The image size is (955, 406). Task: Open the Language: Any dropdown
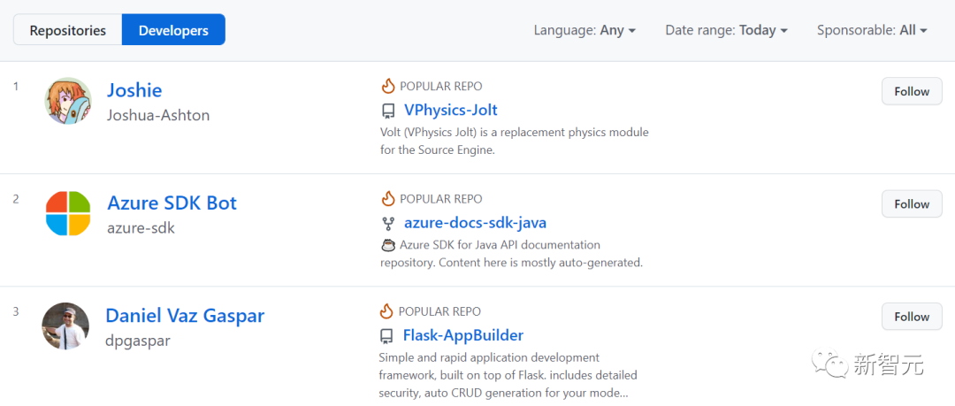tap(584, 30)
